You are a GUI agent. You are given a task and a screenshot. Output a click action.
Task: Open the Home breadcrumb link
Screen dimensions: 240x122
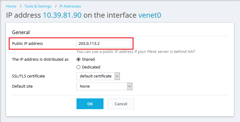11,6
